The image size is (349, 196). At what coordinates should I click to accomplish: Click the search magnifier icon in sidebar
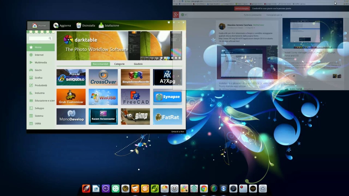[50, 38]
